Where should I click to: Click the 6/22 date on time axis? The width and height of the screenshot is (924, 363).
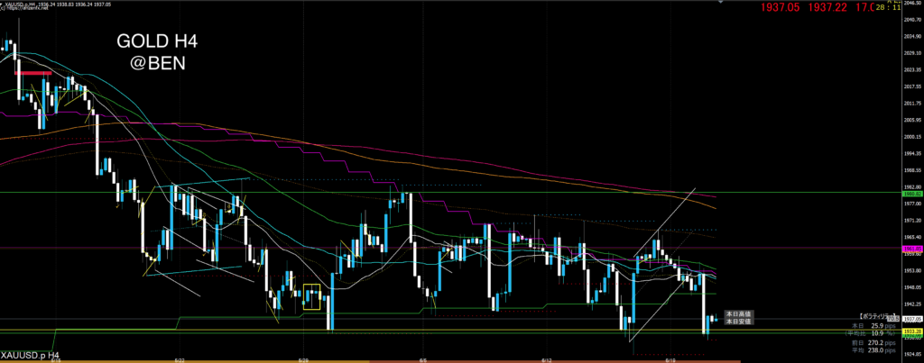(181, 358)
